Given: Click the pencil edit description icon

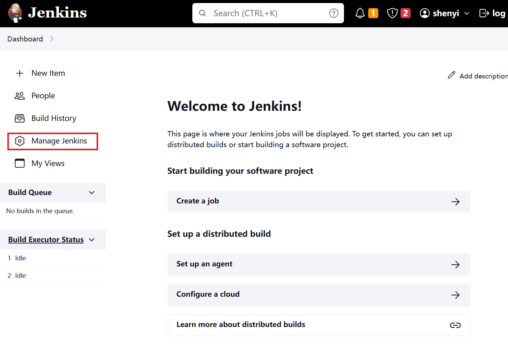Looking at the screenshot, I should [x=451, y=75].
